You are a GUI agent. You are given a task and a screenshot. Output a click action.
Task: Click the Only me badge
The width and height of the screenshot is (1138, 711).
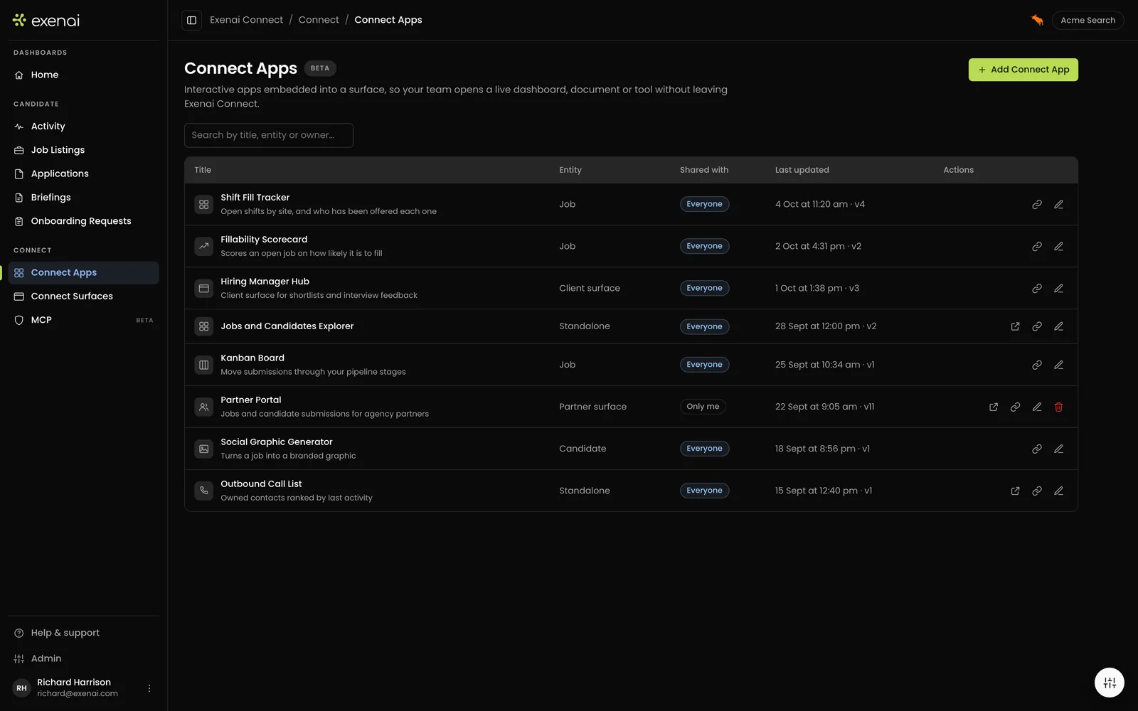click(703, 407)
